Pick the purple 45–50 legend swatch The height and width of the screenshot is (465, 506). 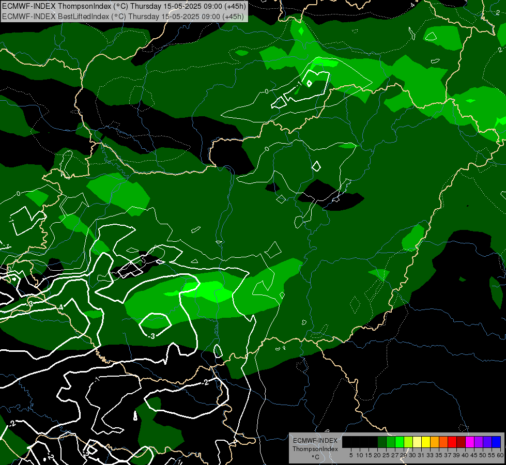click(x=479, y=442)
